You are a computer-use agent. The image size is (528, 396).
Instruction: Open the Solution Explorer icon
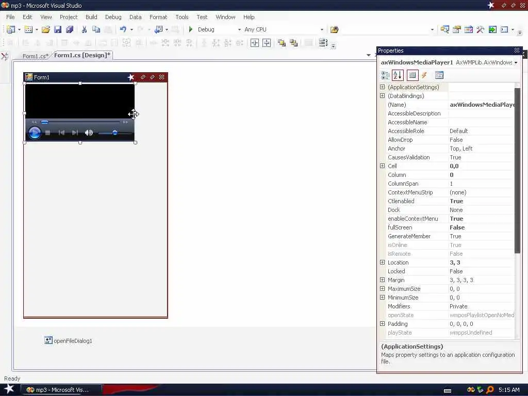[x=445, y=29]
